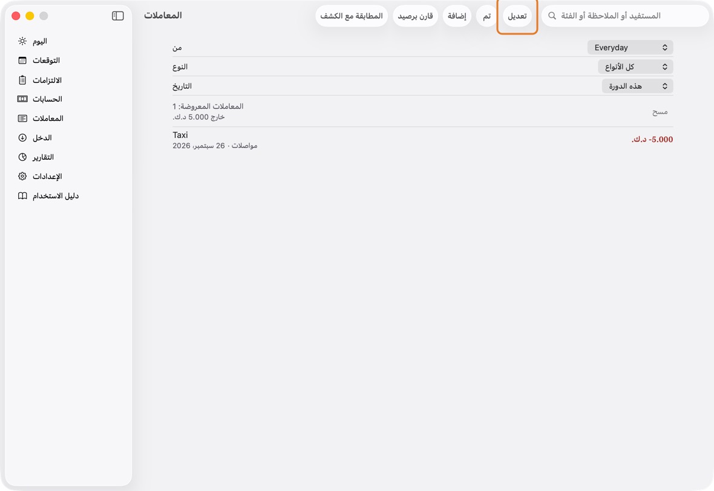The image size is (714, 491).
Task: Open the كل الأنواع type dropdown
Action: tap(636, 67)
